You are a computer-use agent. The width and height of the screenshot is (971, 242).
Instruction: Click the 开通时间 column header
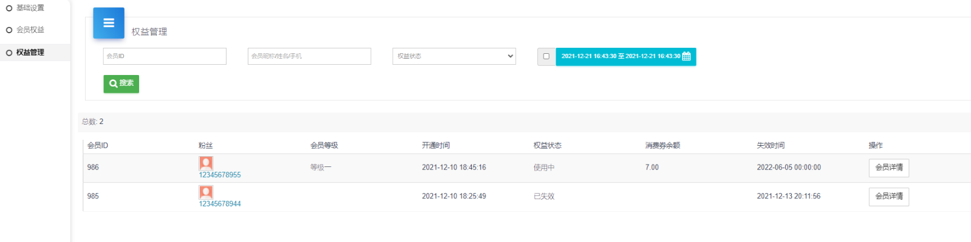coord(435,145)
